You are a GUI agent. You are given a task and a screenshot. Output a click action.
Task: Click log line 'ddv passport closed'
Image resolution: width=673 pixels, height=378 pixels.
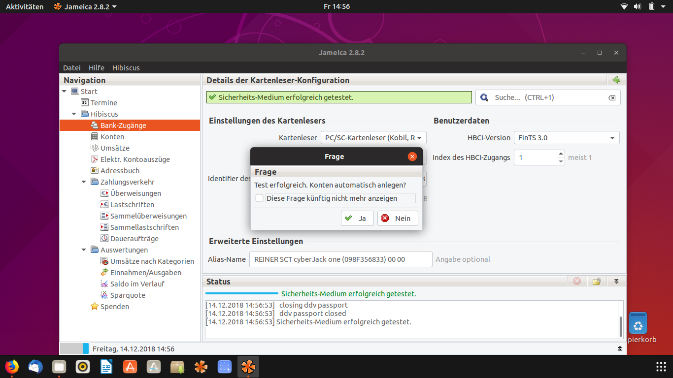(x=312, y=314)
